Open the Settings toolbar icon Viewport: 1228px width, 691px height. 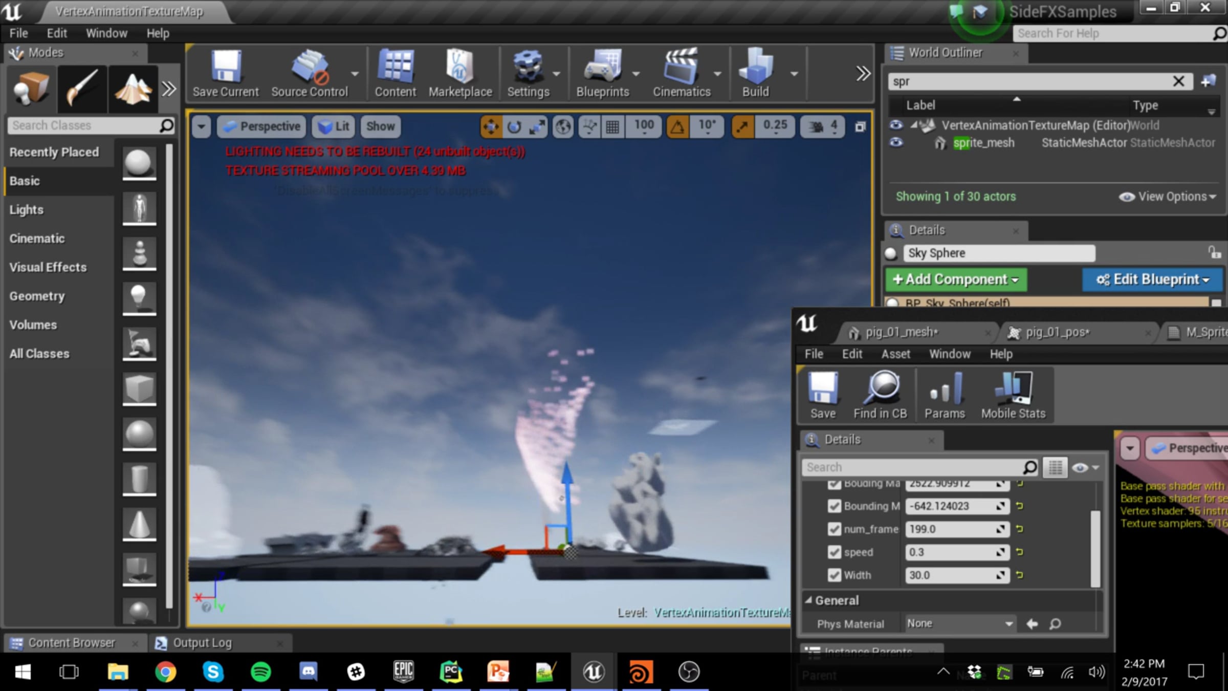pos(528,73)
